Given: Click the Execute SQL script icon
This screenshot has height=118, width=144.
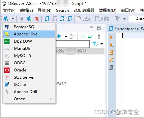Looking at the screenshot, I should (x=111, y=52).
